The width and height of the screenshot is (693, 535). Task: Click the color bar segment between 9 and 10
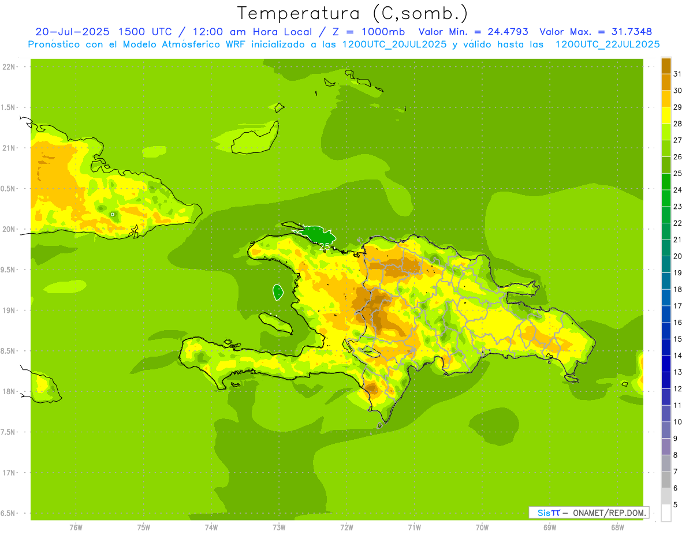pos(666,430)
